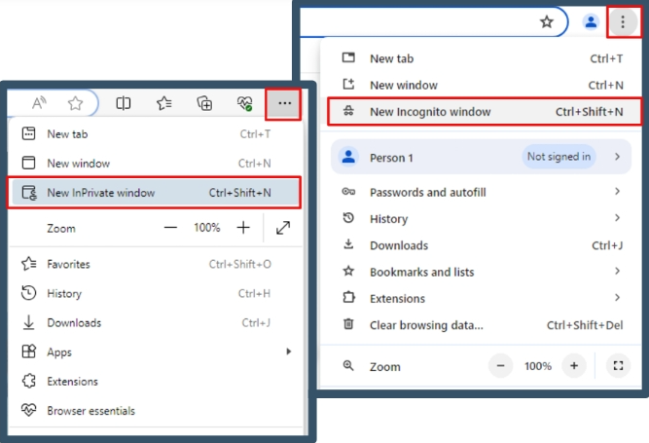
Task: Open History in Edge menu
Action: click(156, 293)
